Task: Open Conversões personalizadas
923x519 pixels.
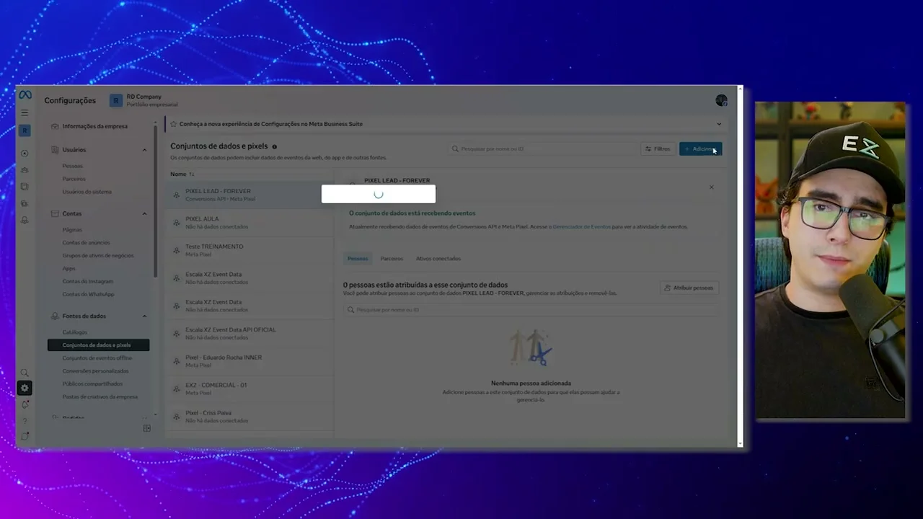Action: (x=95, y=371)
